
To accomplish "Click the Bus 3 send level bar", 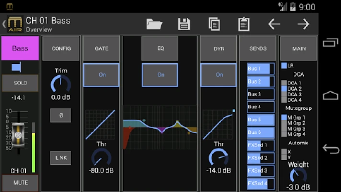I will point(261,94).
